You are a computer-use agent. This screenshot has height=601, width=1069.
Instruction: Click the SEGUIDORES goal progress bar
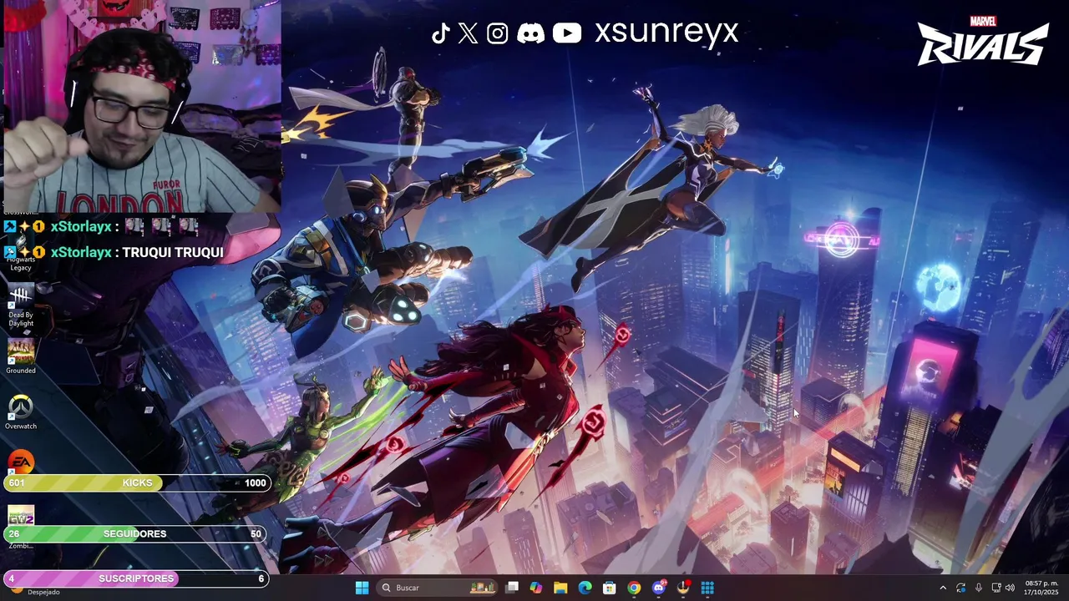pos(134,533)
